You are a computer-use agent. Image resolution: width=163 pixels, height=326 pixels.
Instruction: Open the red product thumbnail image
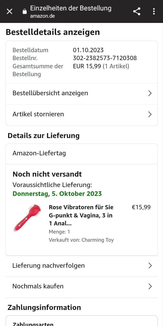pyautogui.click(x=27, y=217)
